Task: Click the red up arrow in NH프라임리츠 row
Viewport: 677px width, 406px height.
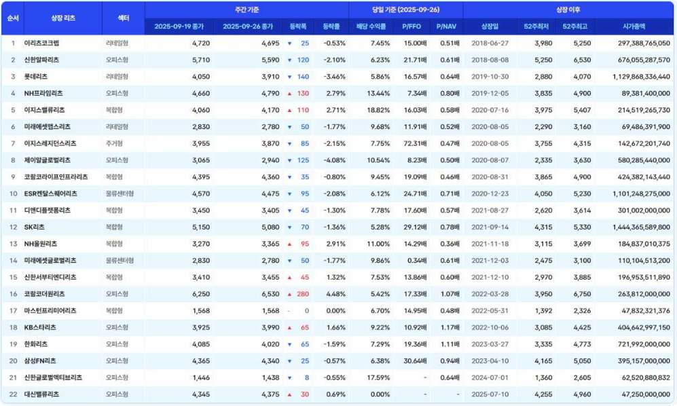Action: click(289, 93)
